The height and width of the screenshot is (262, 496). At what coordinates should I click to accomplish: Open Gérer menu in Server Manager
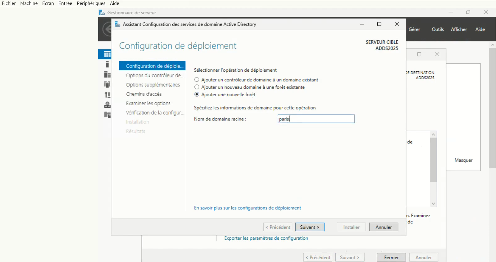(x=414, y=29)
